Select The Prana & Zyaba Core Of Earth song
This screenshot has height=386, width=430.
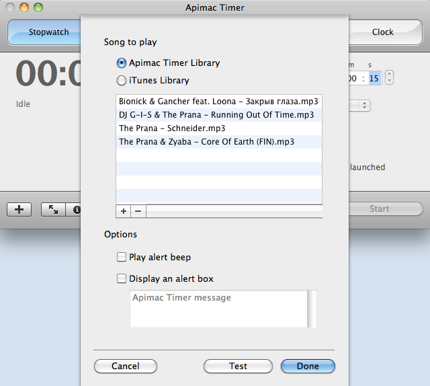pyautogui.click(x=219, y=142)
